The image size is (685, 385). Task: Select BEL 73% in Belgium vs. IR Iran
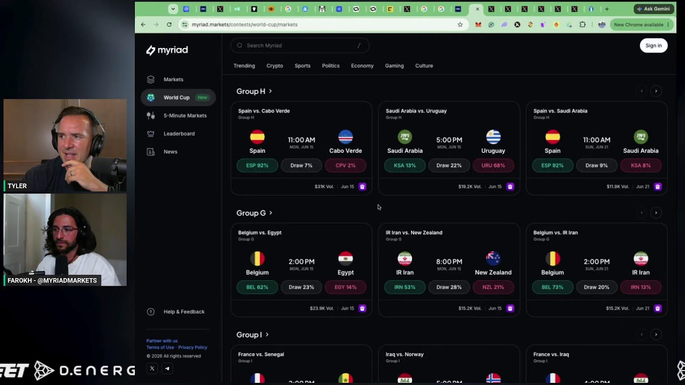[x=553, y=287]
